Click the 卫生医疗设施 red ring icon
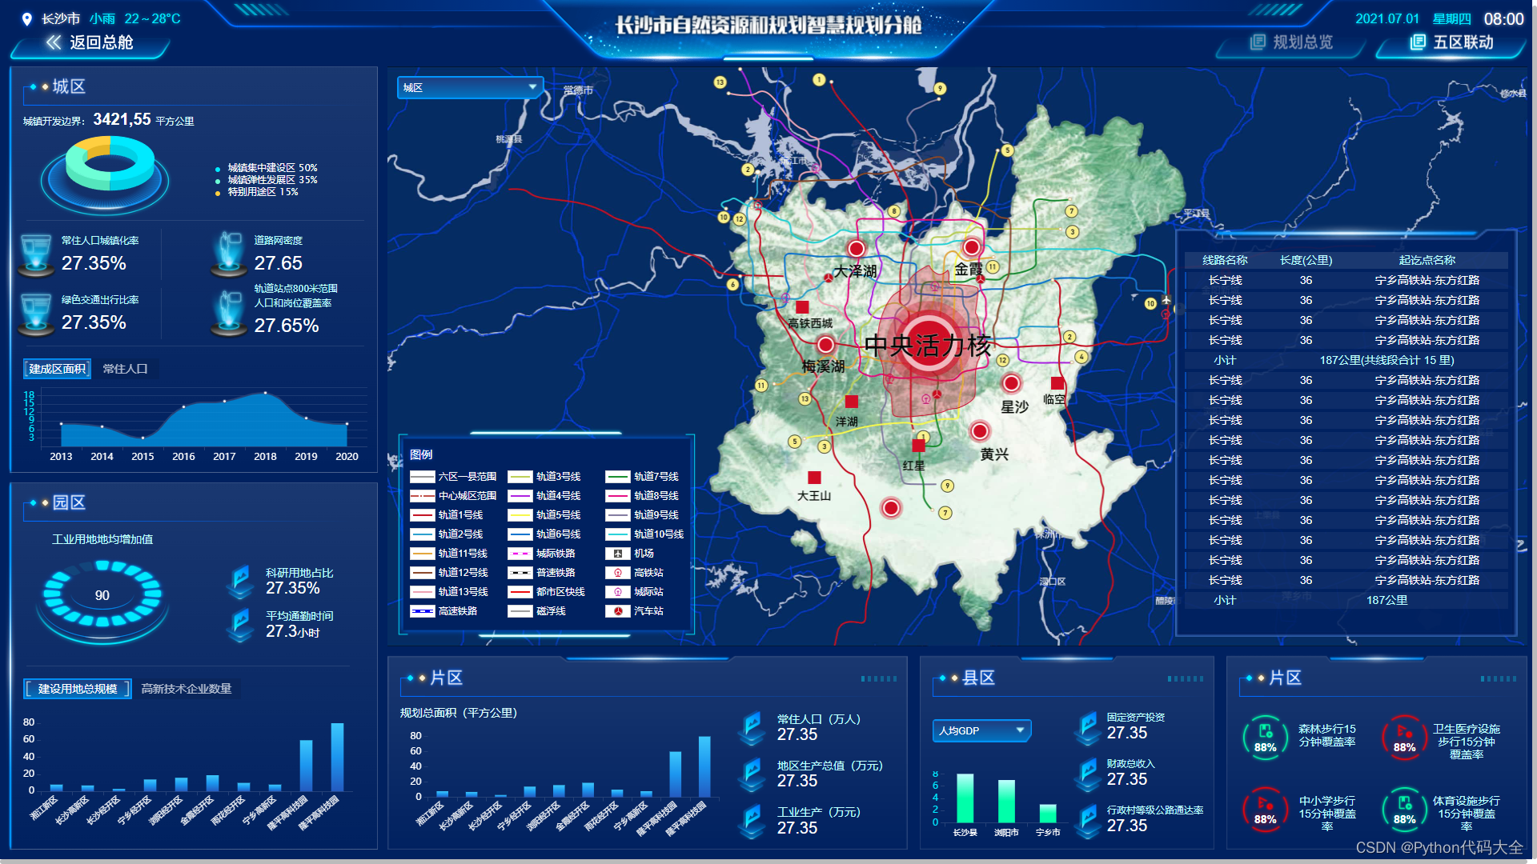 pyautogui.click(x=1404, y=736)
